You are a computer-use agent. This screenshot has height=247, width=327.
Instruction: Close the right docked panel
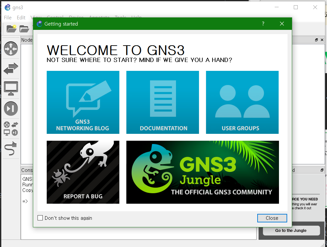(322, 40)
